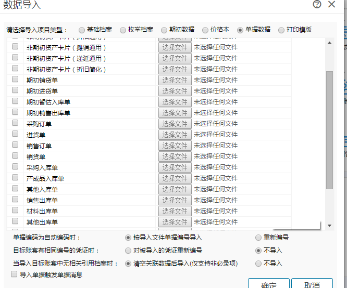Image resolution: width=347 pixels, height=288 pixels.
Task: Close the 数据导入 dialog
Action: [x=331, y=5]
